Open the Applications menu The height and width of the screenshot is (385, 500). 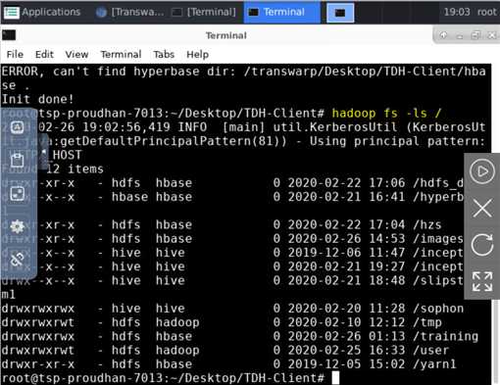click(x=42, y=12)
